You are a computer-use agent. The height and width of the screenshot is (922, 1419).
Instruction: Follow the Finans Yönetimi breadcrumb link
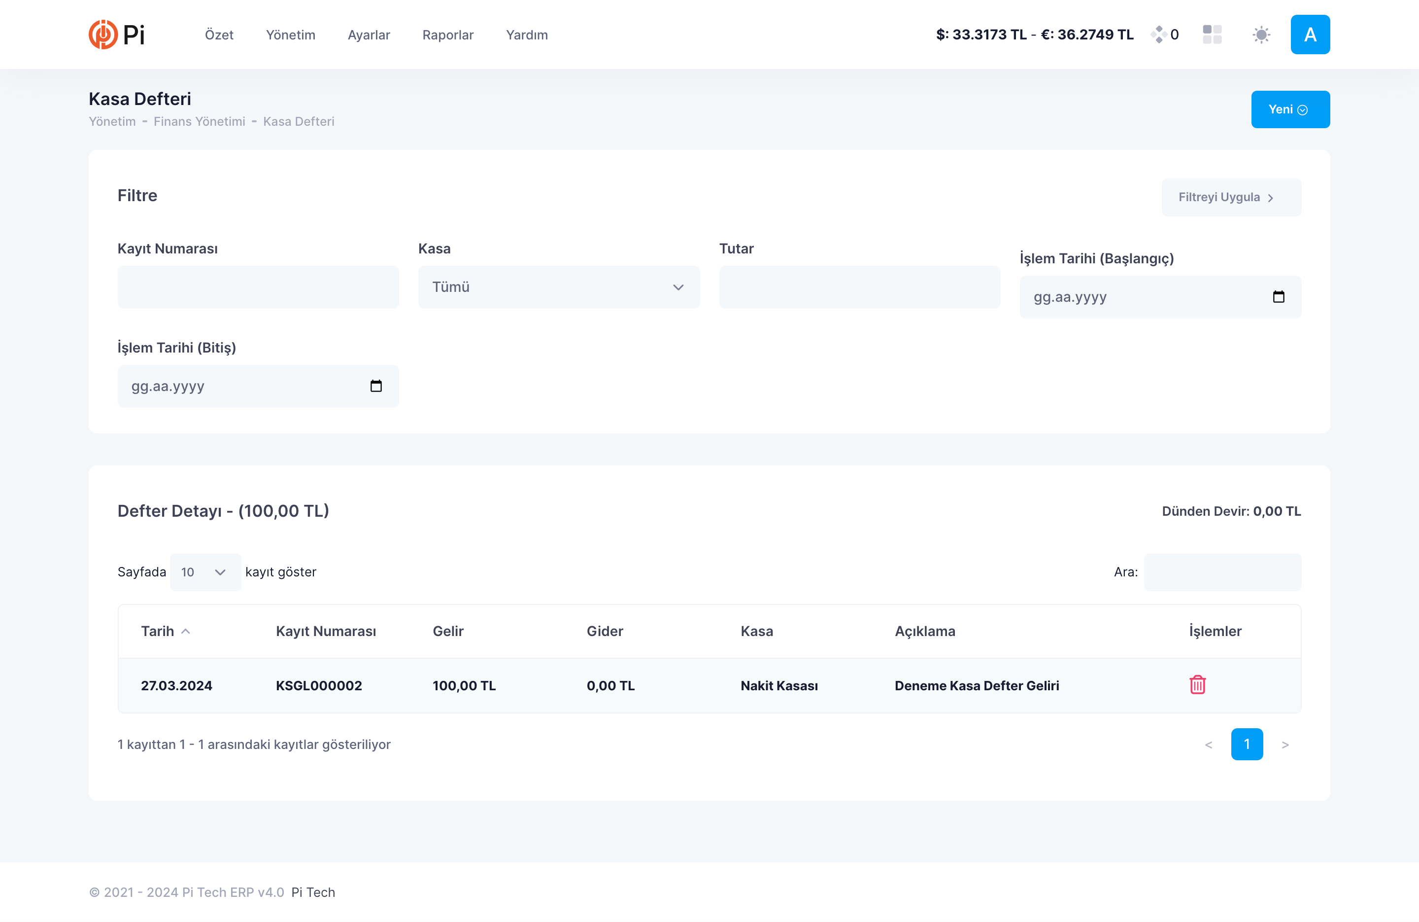click(199, 121)
